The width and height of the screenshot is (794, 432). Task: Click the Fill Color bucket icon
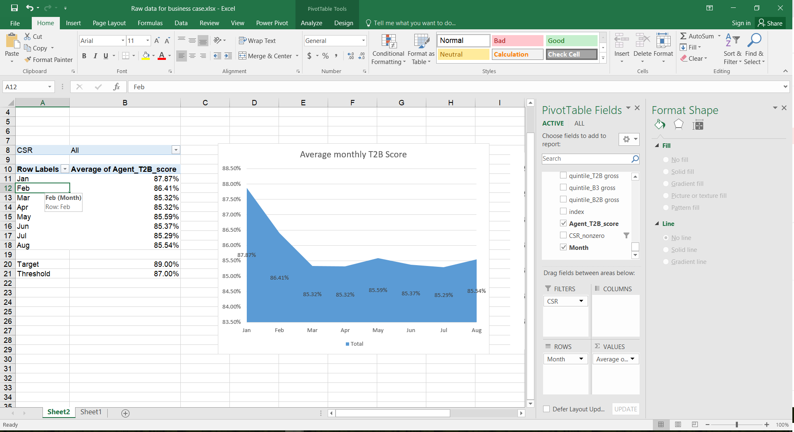(x=146, y=56)
